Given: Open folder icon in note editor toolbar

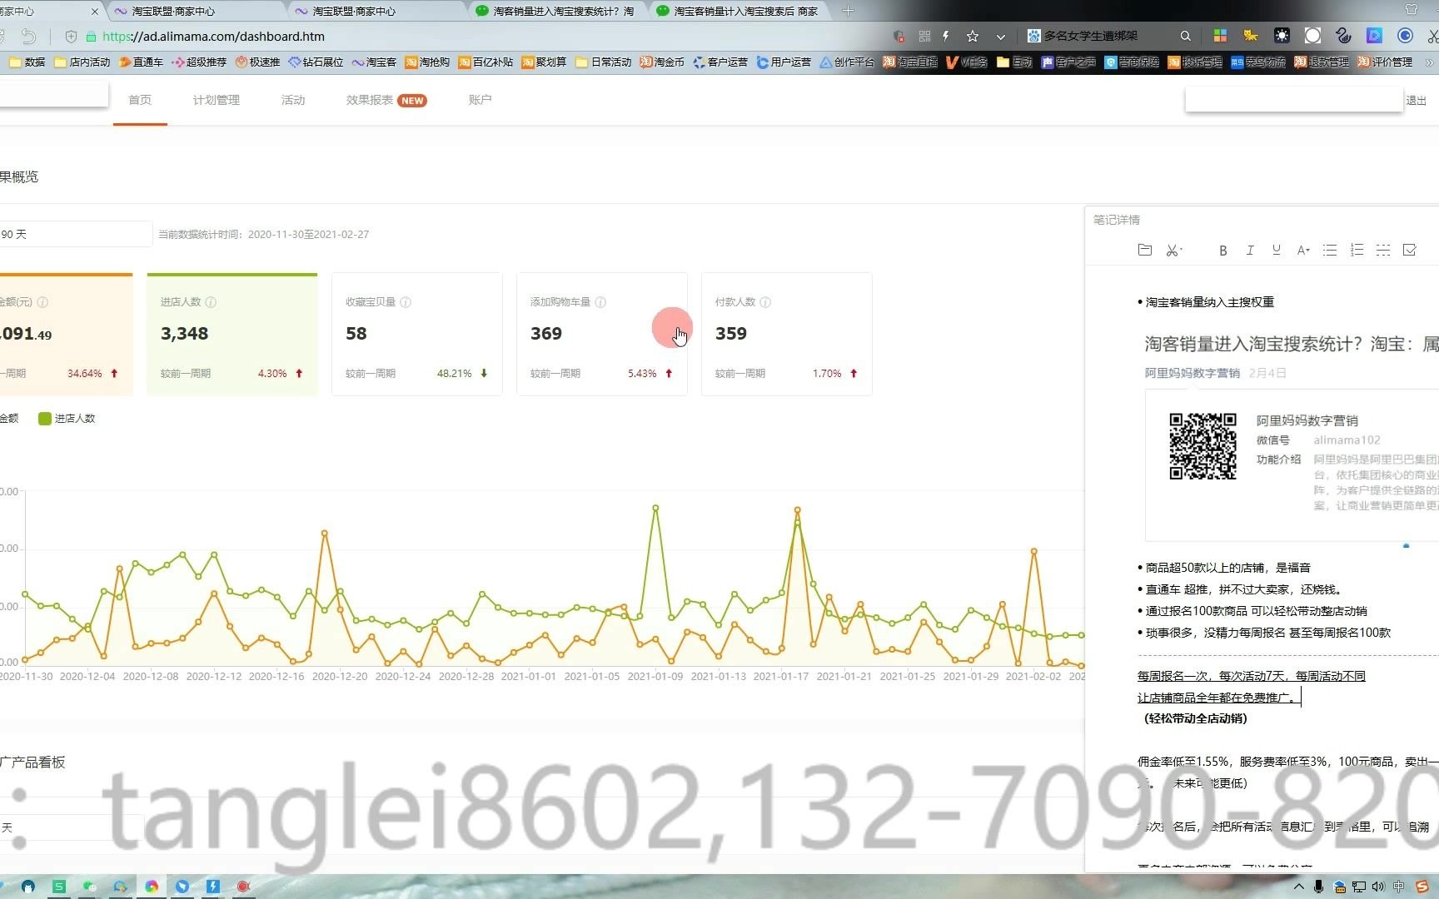Looking at the screenshot, I should coord(1145,250).
